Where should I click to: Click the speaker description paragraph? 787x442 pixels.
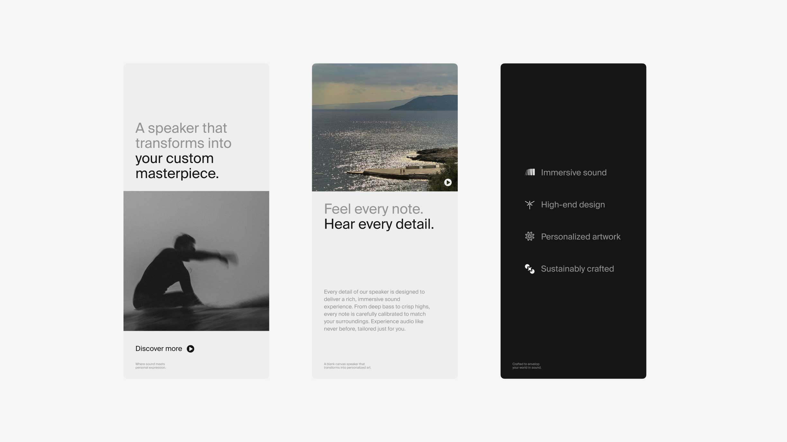pyautogui.click(x=376, y=310)
